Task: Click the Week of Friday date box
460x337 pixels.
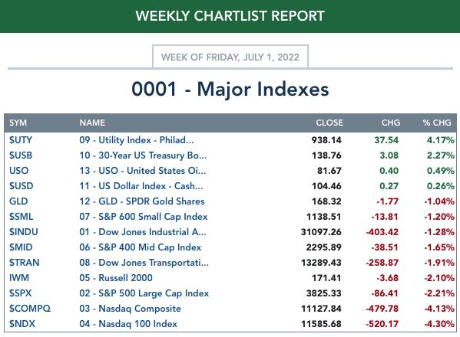Action: tap(230, 57)
